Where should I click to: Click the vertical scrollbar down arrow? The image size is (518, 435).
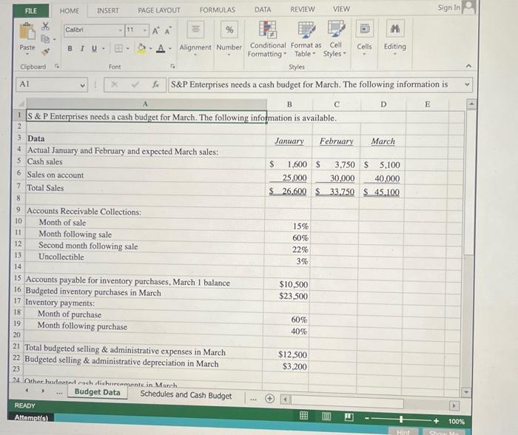tap(465, 392)
